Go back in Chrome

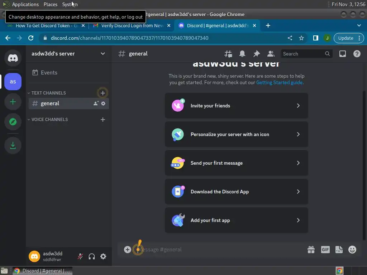click(x=8, y=38)
